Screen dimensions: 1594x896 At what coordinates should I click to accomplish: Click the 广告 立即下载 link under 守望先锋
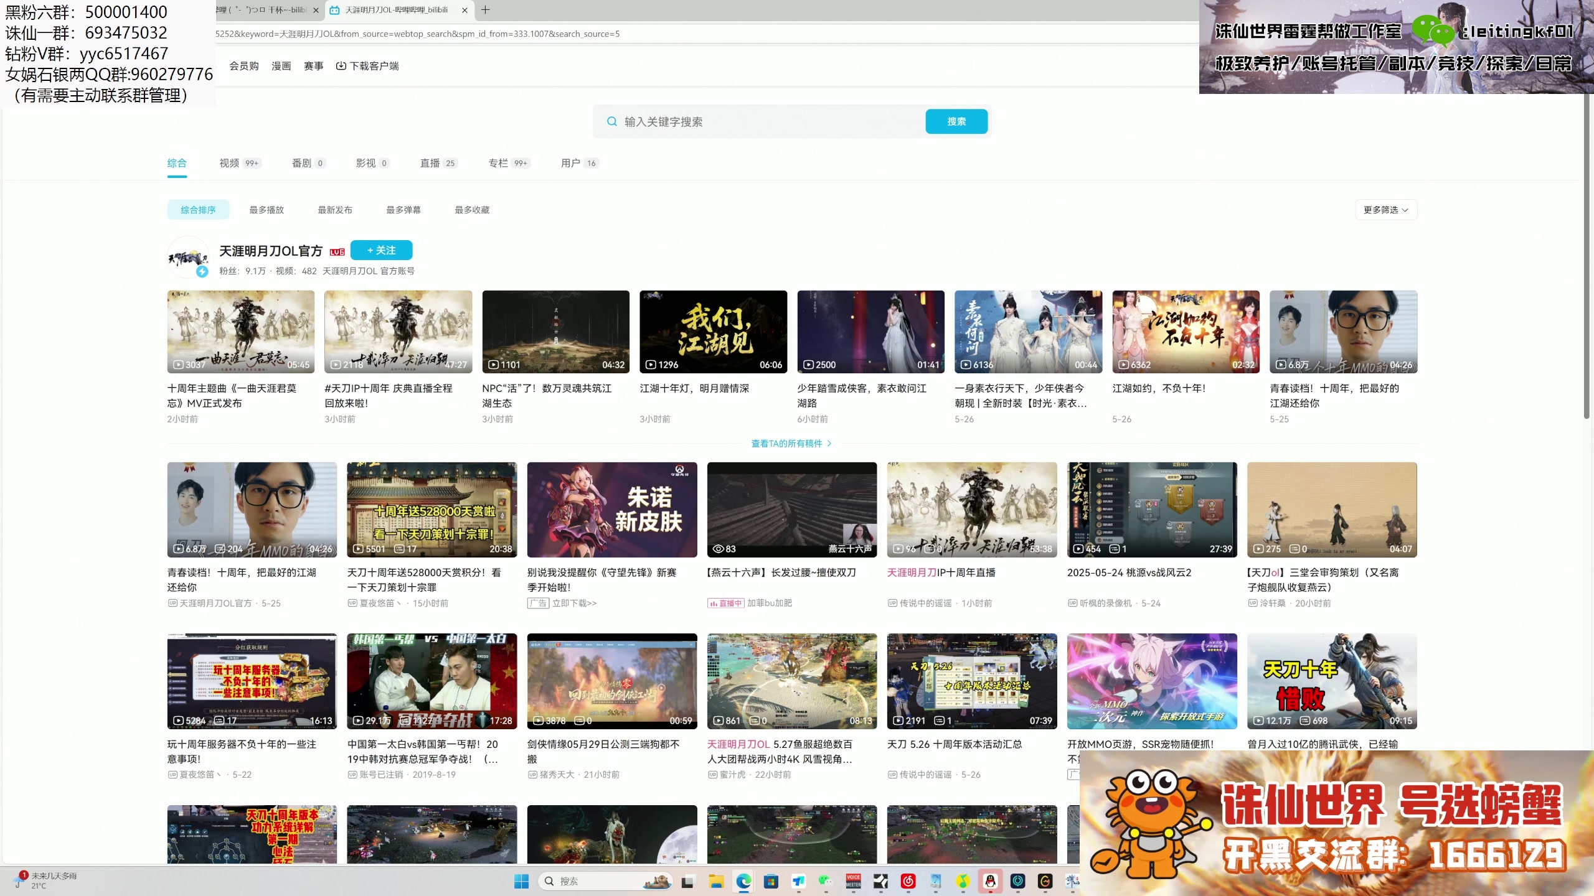click(562, 603)
